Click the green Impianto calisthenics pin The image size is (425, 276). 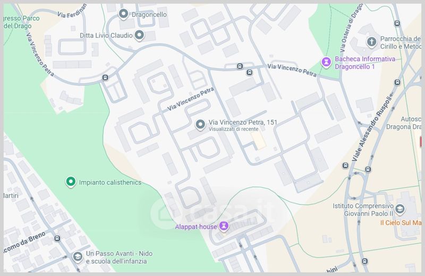coord(71,182)
